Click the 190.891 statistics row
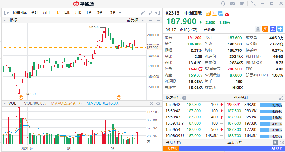285x152 pixels. [255, 105]
